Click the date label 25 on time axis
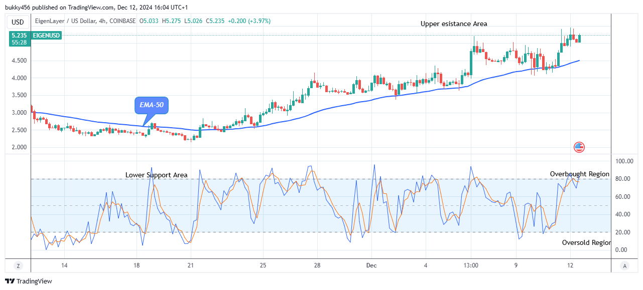 263,265
